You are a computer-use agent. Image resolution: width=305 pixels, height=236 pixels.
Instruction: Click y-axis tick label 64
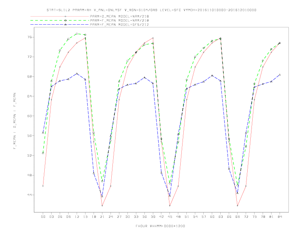(x=30, y=96)
